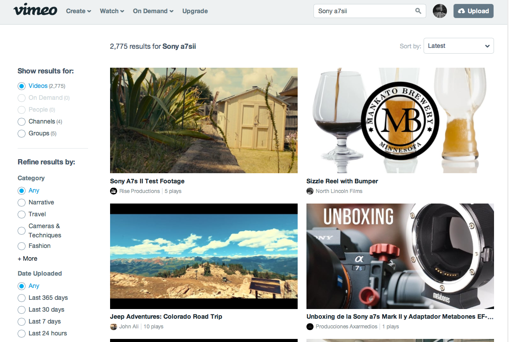Open the On Demand dropdown menu
The width and height of the screenshot is (509, 342).
coord(153,11)
